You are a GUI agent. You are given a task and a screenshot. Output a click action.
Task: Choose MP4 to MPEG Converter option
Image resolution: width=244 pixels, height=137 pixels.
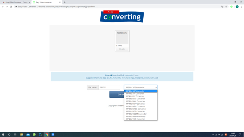point(140,109)
